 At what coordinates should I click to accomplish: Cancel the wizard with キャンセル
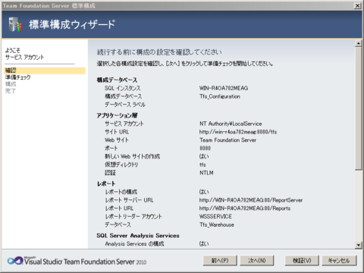[339, 260]
